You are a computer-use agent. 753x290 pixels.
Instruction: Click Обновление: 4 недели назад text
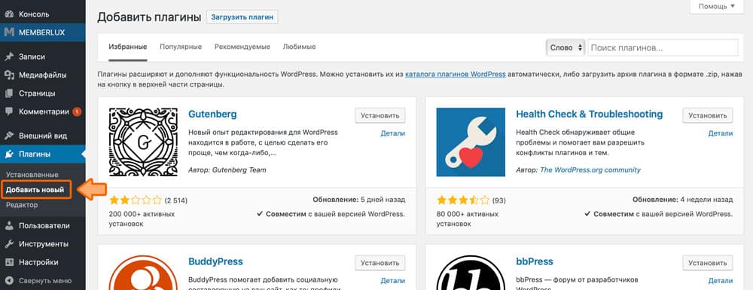pyautogui.click(x=682, y=200)
